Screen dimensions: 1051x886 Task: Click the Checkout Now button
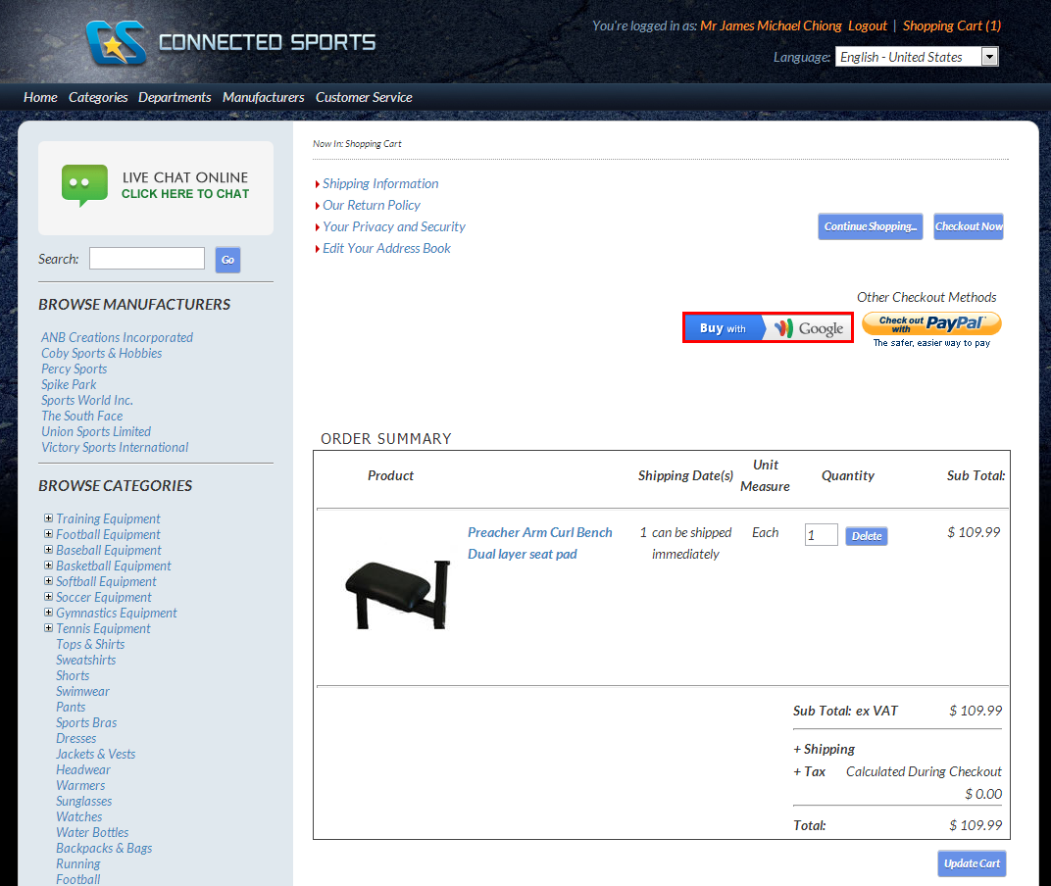(969, 226)
